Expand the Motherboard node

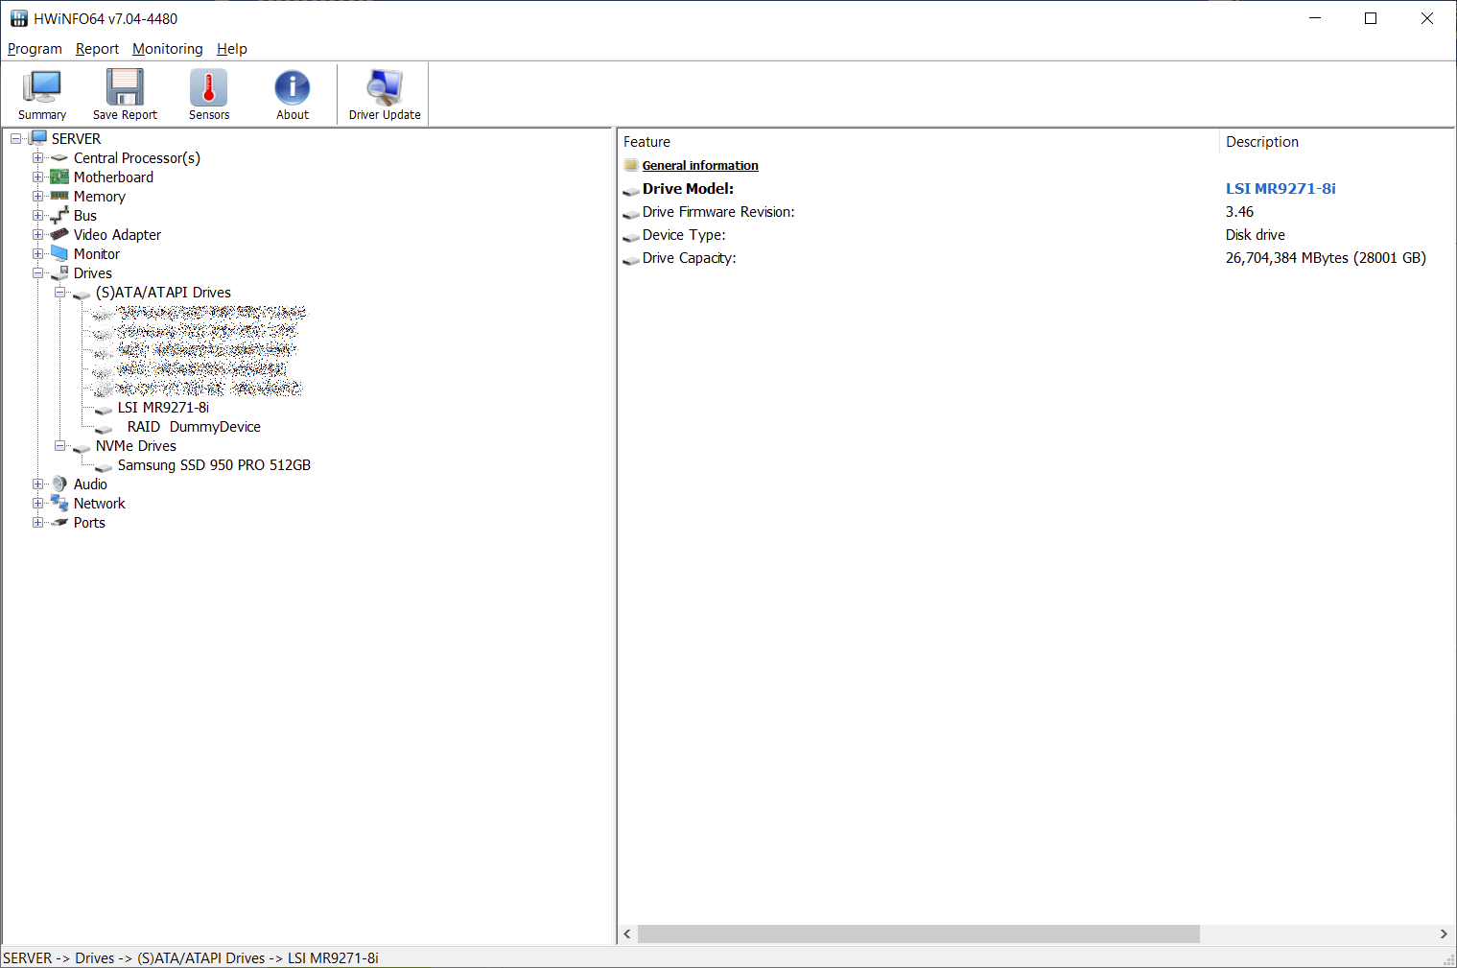[37, 177]
